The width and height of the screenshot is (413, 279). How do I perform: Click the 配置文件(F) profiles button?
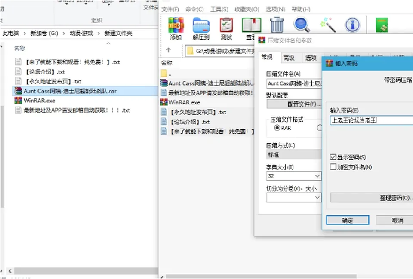tap(294, 104)
